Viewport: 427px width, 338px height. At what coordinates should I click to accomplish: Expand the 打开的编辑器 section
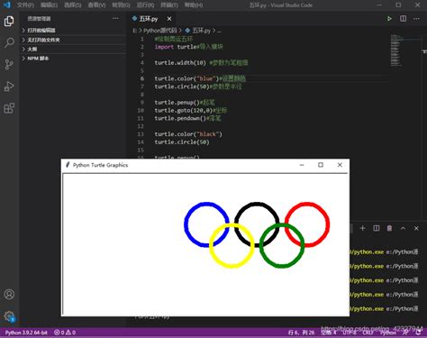point(74,31)
